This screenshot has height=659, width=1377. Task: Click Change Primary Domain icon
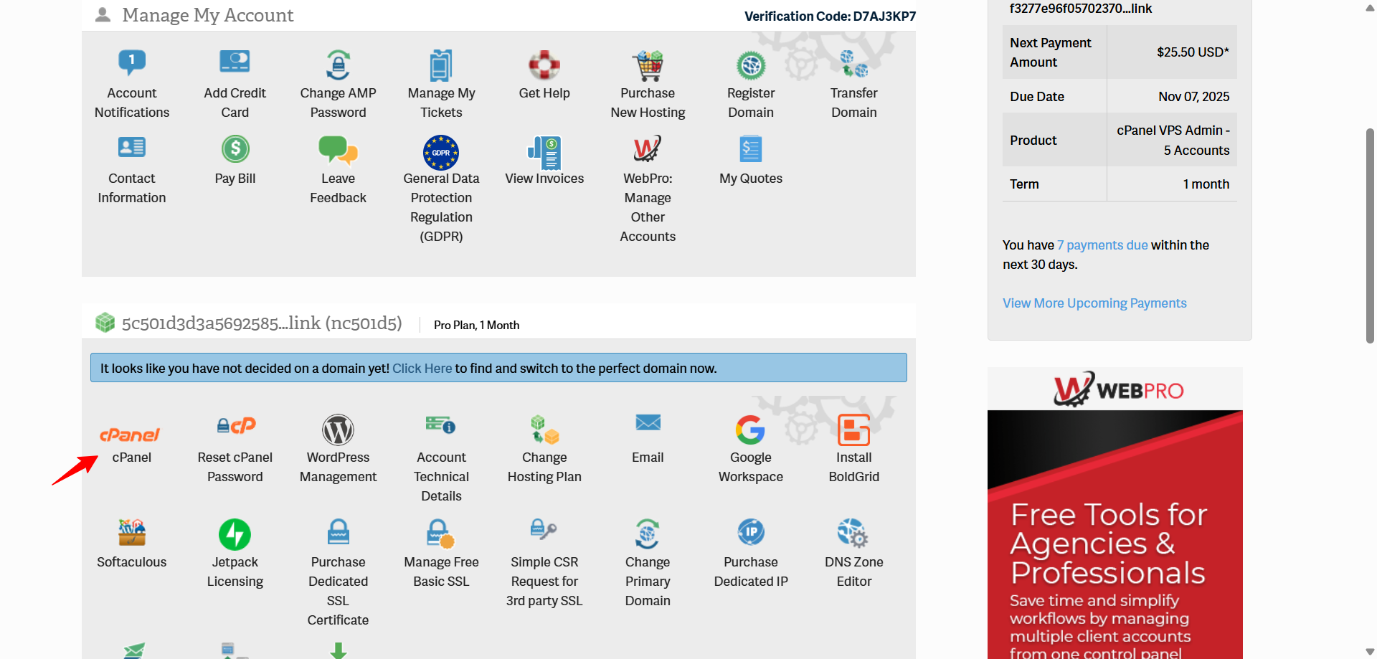(x=648, y=534)
